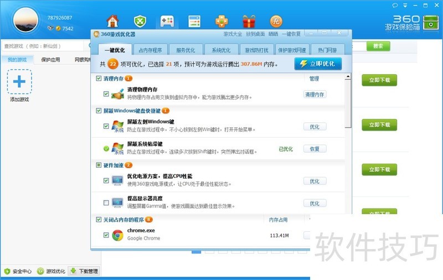Open the speech bubble feedback icon
Image resolution: width=443 pixels, height=280 pixels.
pyautogui.click(x=395, y=6)
